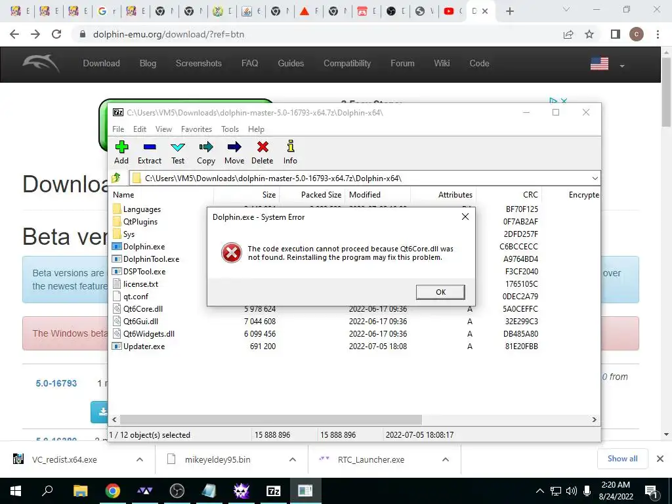Open 7-Zip Favorites menu

(196, 129)
